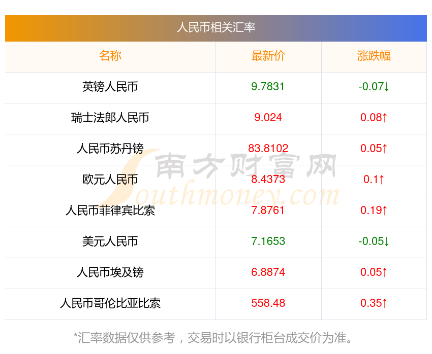Click the 英镑人民币 row name

tap(110, 87)
